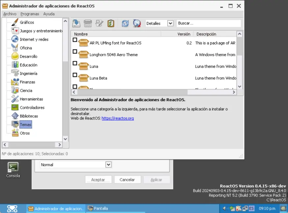Screen dimensions: 288x213
Task: Click the Controladores category label
Action: tap(32, 108)
